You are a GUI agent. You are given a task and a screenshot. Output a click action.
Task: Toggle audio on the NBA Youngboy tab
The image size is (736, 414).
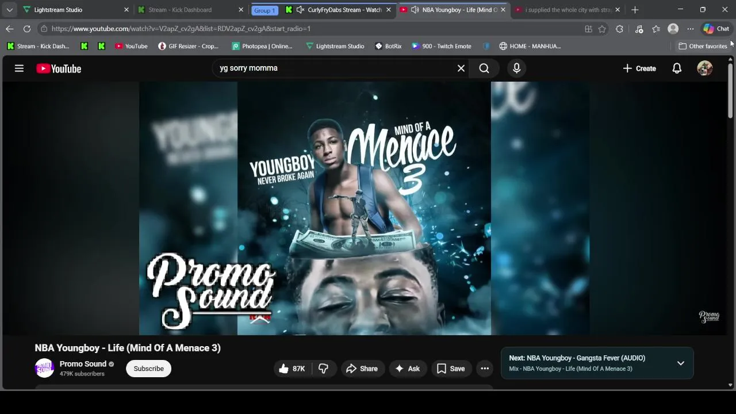415,10
